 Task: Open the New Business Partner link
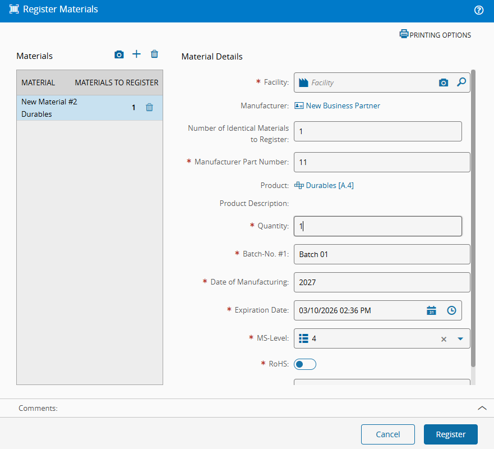(343, 106)
